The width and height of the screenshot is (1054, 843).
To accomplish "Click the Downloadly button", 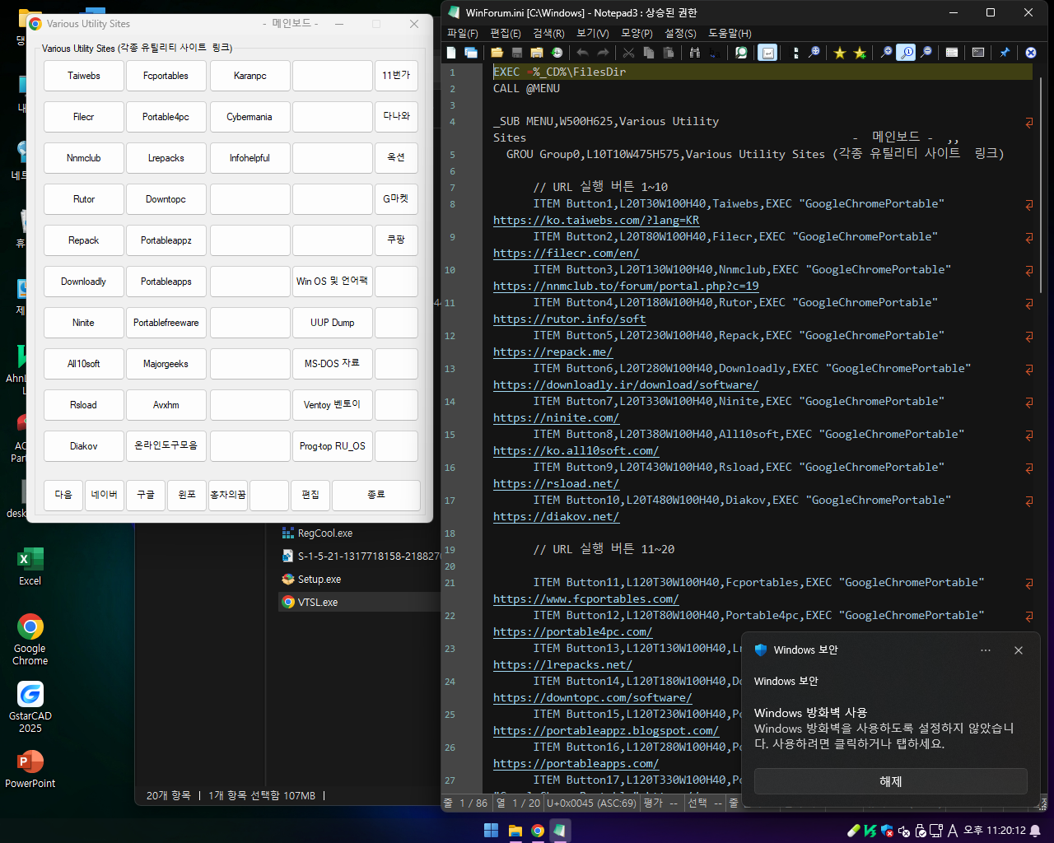I will pos(84,282).
